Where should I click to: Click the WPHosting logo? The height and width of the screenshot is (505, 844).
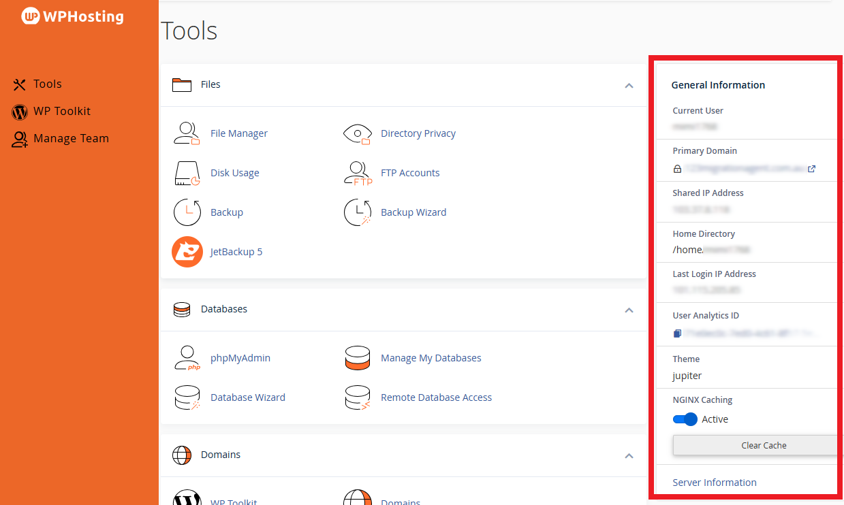pos(73,16)
